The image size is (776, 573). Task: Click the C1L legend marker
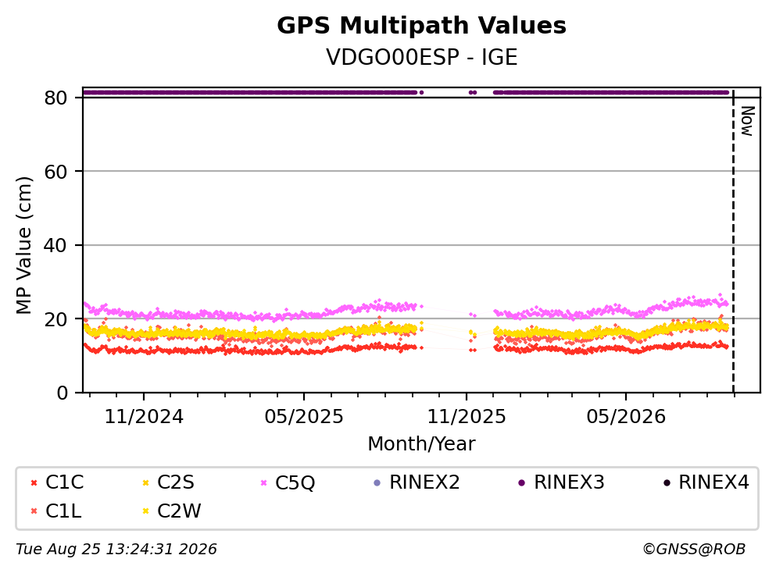[34, 511]
